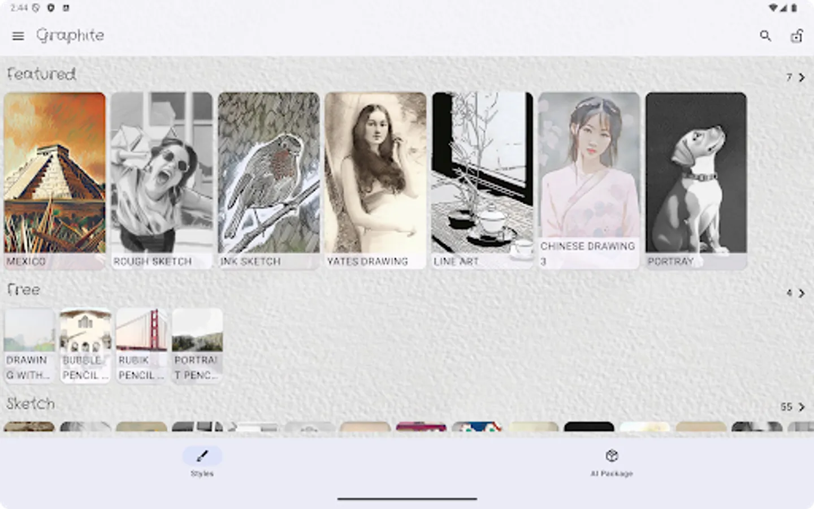Expand the Sketch section chevron
Viewport: 814px width, 509px height.
pos(802,407)
